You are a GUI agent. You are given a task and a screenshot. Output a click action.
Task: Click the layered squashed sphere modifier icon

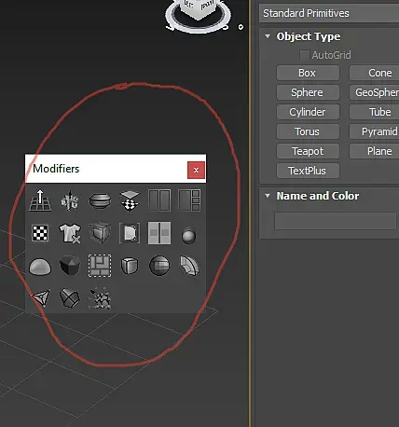(100, 200)
